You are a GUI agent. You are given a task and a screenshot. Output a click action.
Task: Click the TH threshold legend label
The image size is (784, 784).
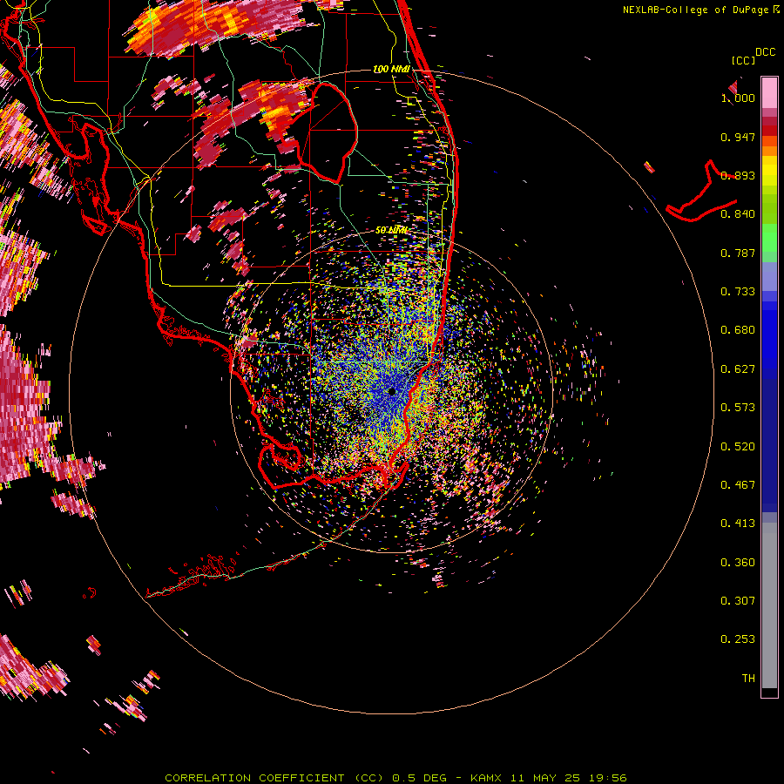(748, 679)
